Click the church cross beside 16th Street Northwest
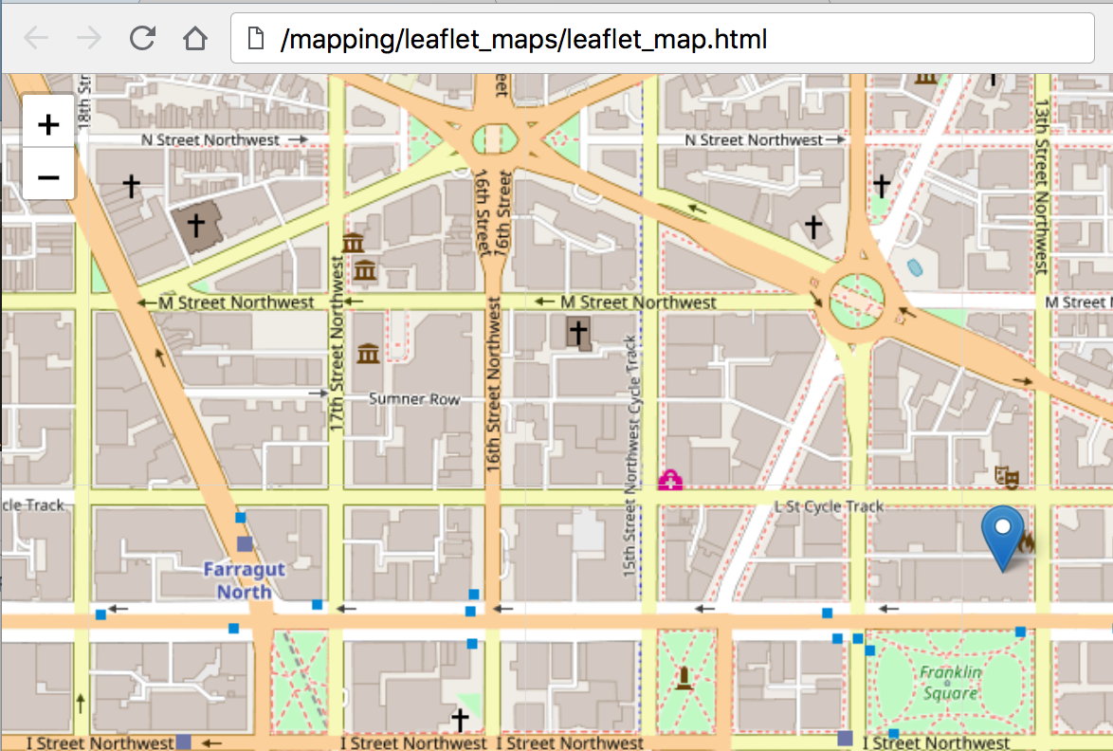The width and height of the screenshot is (1113, 751). [577, 333]
